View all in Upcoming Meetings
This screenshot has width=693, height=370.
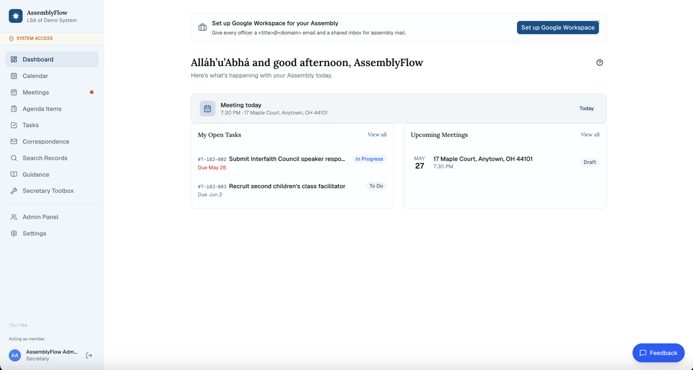[x=590, y=135]
